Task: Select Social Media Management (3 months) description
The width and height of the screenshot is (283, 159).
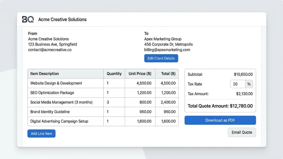Action: click(61, 102)
